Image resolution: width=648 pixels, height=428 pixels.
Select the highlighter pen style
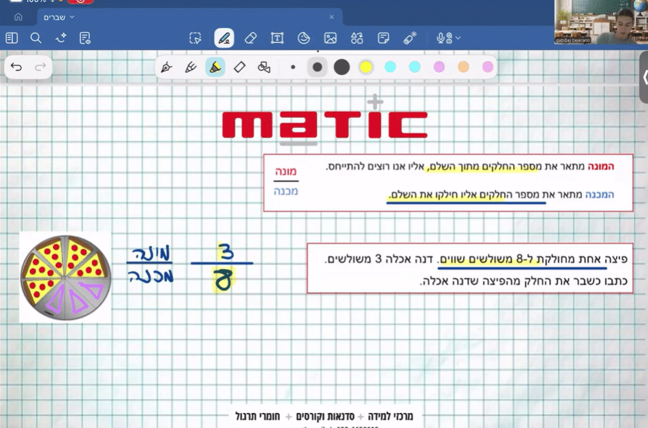coord(215,67)
